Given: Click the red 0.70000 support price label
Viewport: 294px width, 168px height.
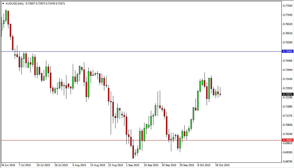Looking at the screenshot, I should [288, 141].
